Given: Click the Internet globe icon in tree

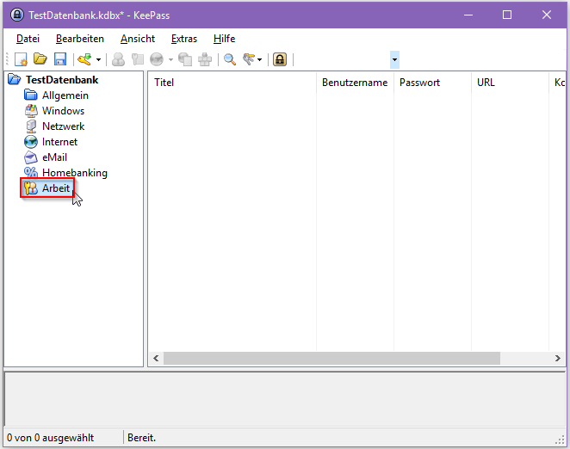Looking at the screenshot, I should 31,142.
